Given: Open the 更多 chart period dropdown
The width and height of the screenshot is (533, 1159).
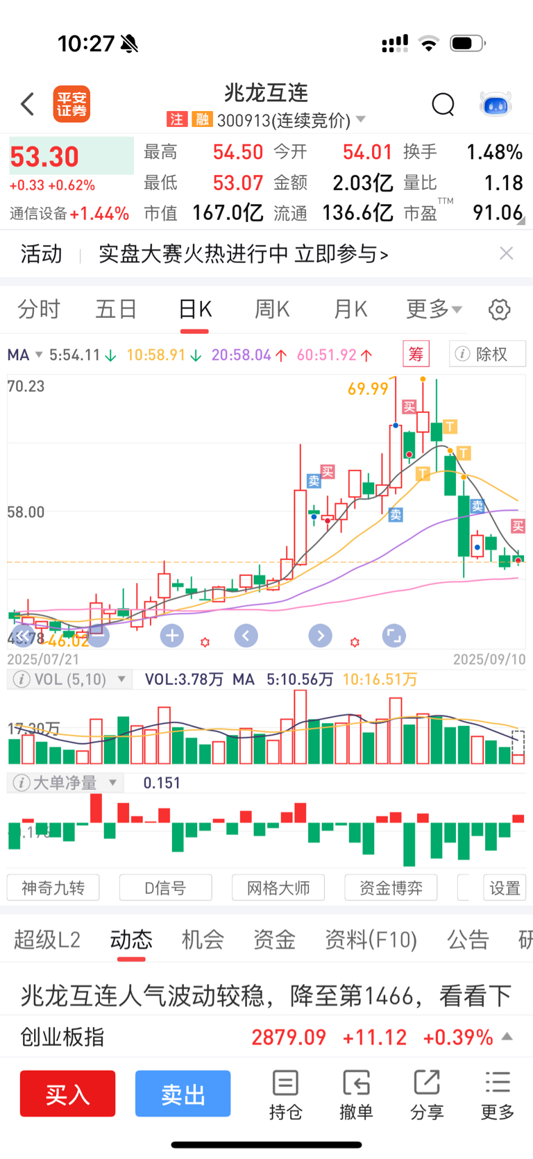Looking at the screenshot, I should 434,309.
